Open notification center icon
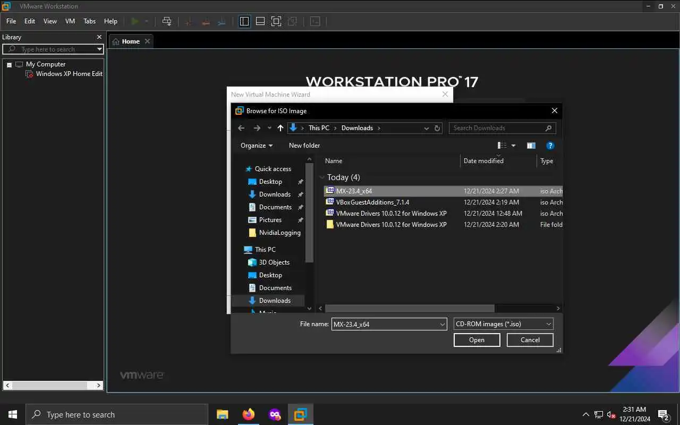This screenshot has height=425, width=680. [664, 414]
